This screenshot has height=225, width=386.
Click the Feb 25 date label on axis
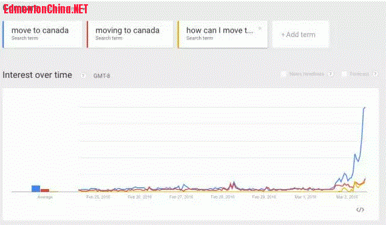tap(98, 197)
